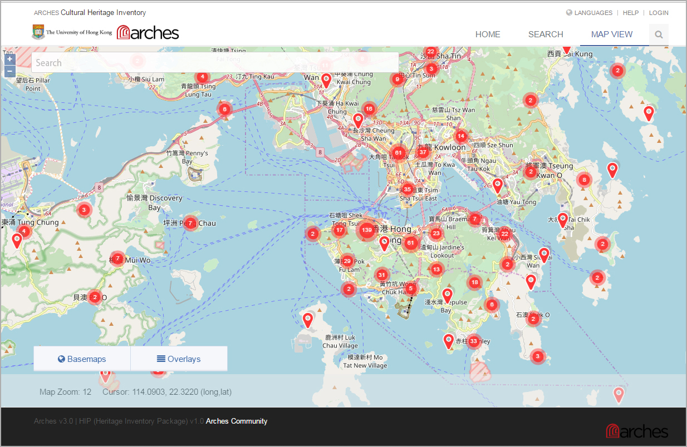Click the cluster marker labeled 139
The width and height of the screenshot is (687, 447).
coord(366,230)
